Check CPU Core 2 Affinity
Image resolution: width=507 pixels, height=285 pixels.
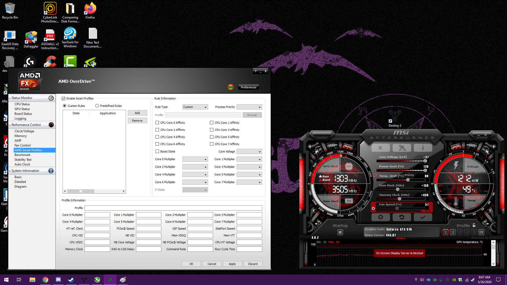tap(157, 130)
